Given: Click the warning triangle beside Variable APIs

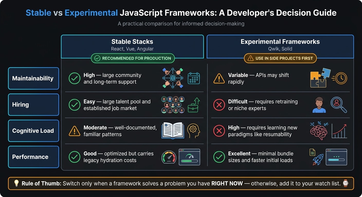Looking at the screenshot, I should pyautogui.click(x=219, y=78).
